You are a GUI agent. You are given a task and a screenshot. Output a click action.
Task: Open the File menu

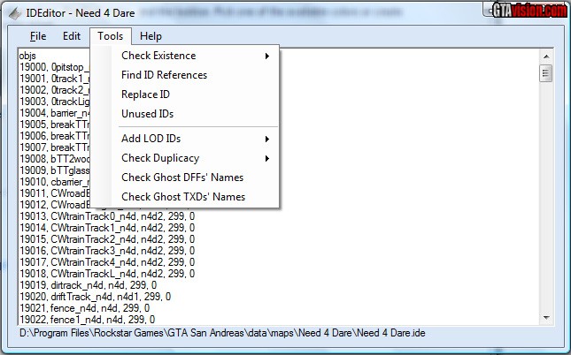(x=38, y=36)
